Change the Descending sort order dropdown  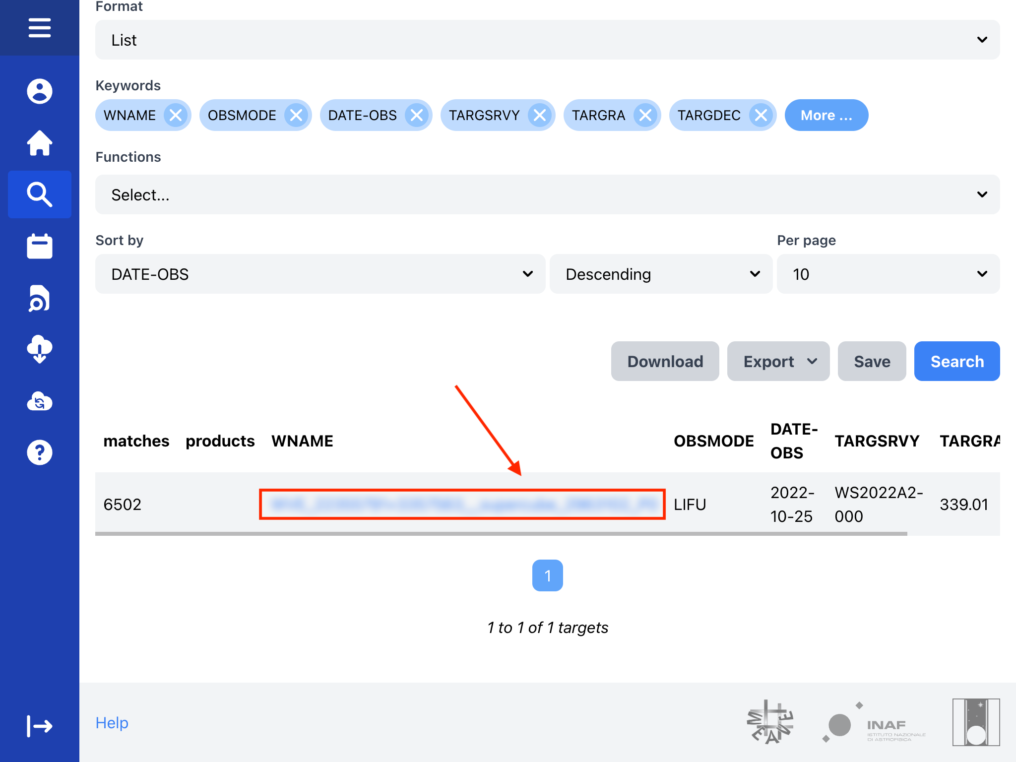[x=661, y=274]
